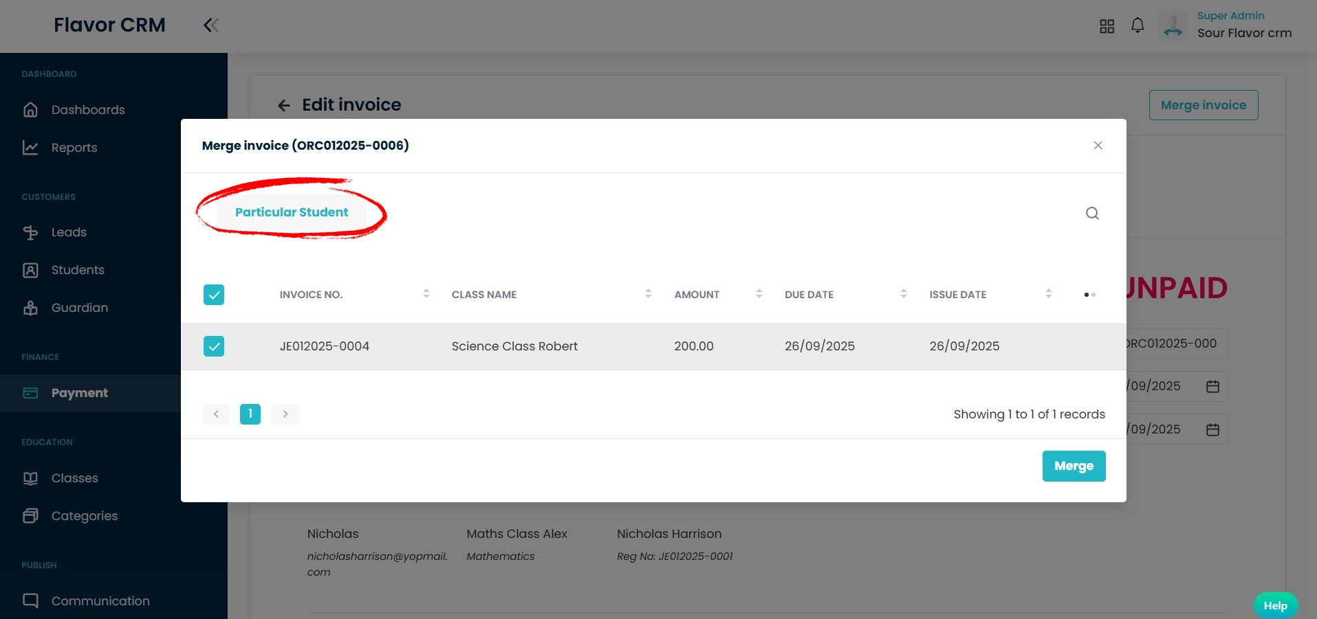Image resolution: width=1317 pixels, height=619 pixels.
Task: Click the back arrow beside Edit invoice
Action: (283, 105)
